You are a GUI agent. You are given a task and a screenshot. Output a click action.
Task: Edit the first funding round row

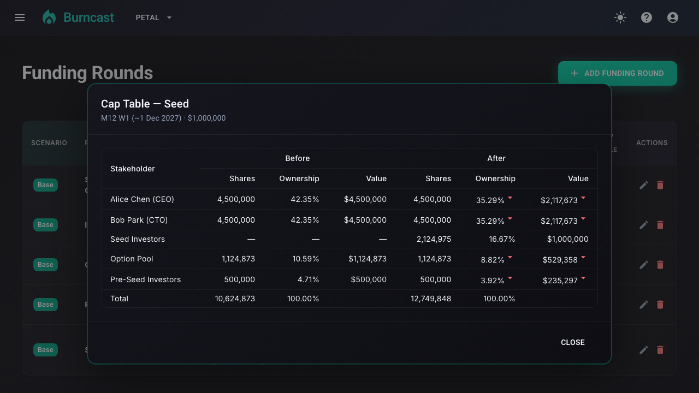[644, 185]
